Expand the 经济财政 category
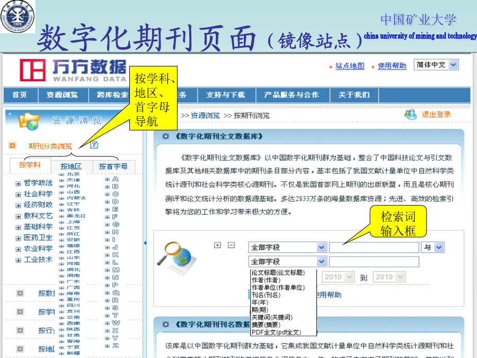Viewport: 477px width, 358px height. [18, 205]
